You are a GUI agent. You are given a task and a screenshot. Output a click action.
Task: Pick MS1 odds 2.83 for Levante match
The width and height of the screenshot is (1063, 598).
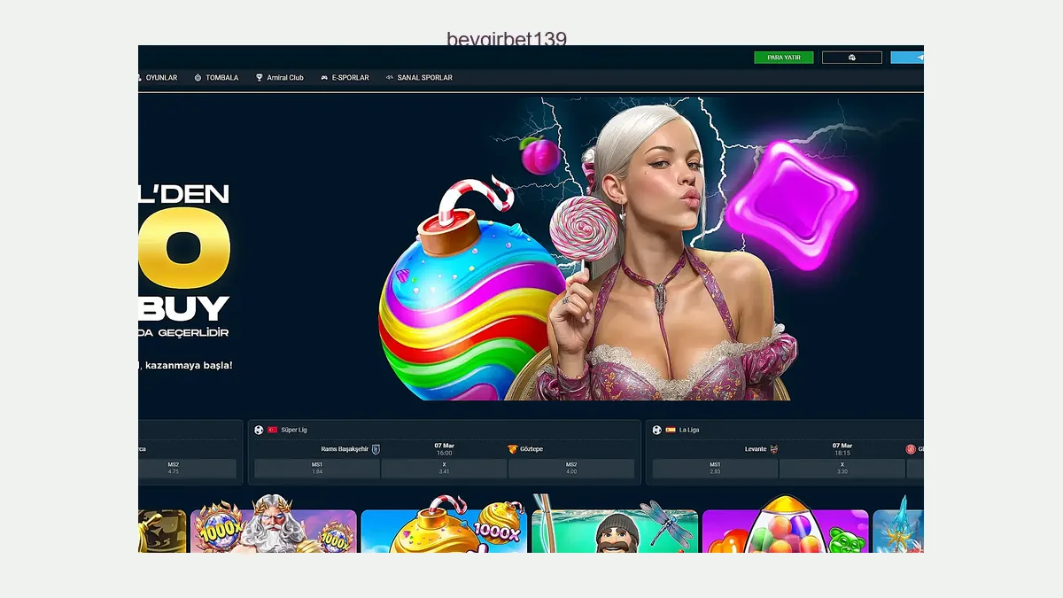tap(715, 469)
